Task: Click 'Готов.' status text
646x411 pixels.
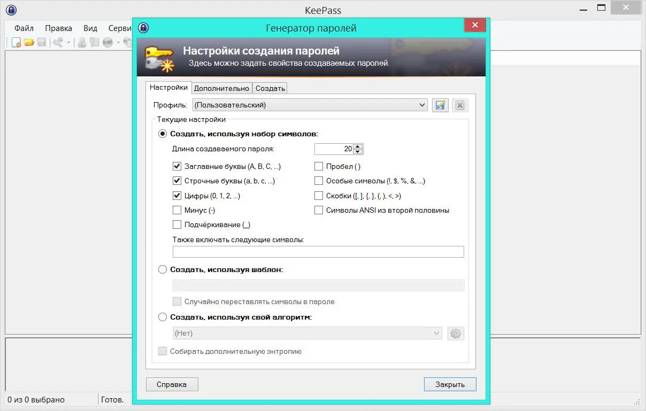Action: (112, 399)
